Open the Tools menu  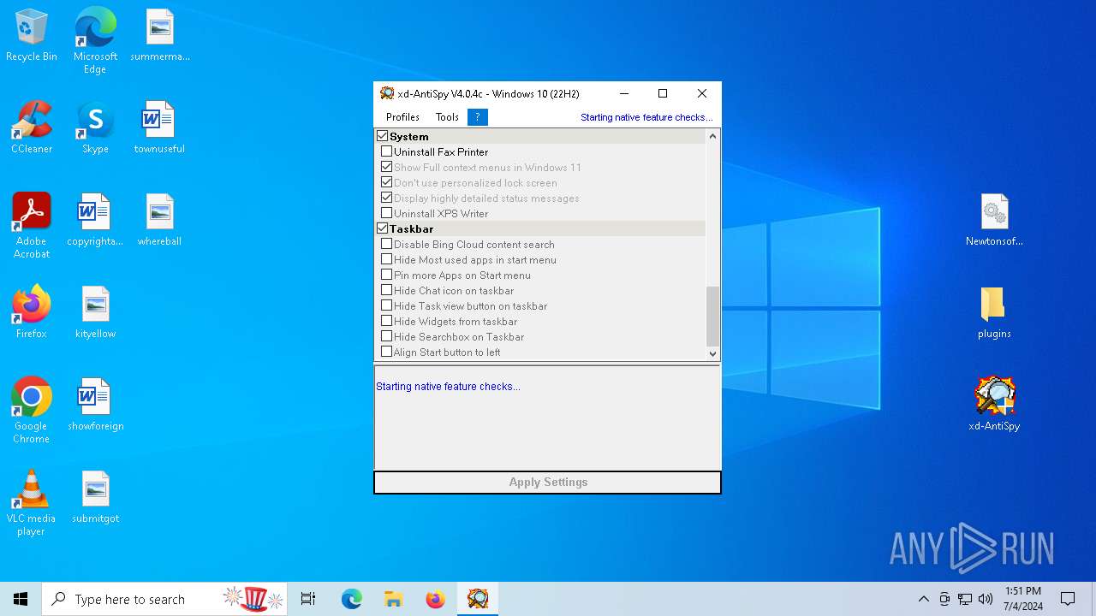click(x=447, y=117)
